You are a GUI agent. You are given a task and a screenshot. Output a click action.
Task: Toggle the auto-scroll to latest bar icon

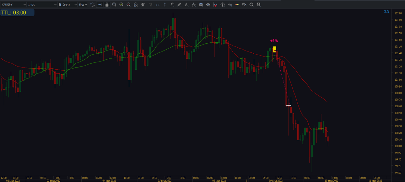coord(100,5)
